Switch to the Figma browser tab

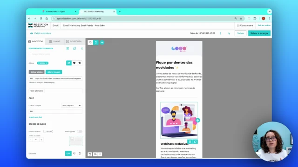(x=55, y=12)
